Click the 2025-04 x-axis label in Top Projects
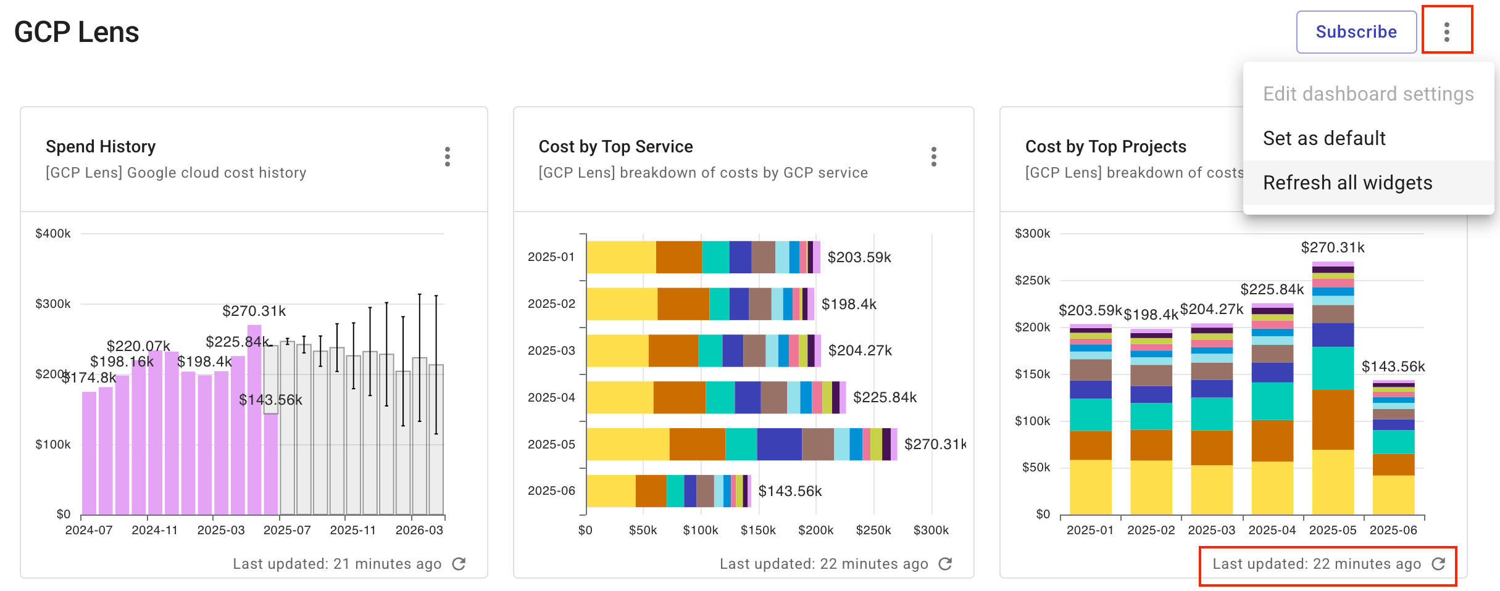The image size is (1500, 591). [1272, 531]
